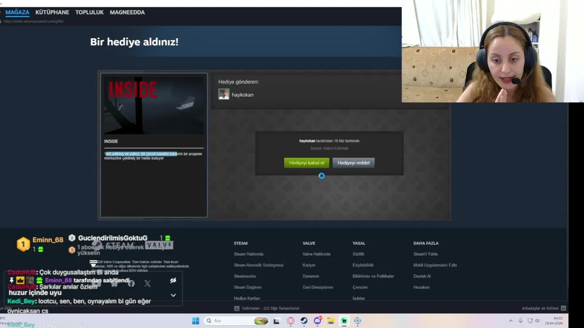Image resolution: width=584 pixels, height=328 pixels.
Task: Open Steam Dağıtımı footer link
Action: [248, 287]
